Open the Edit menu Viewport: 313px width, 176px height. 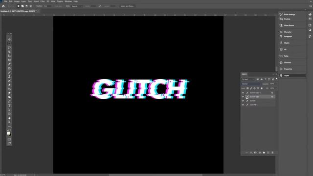click(11, 1)
